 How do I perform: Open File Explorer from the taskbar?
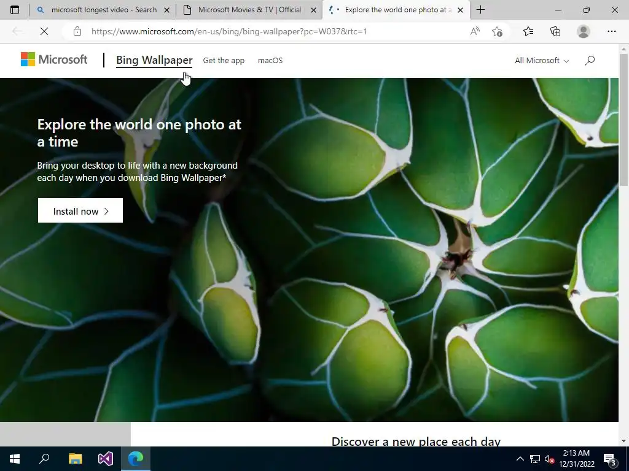pos(75,459)
